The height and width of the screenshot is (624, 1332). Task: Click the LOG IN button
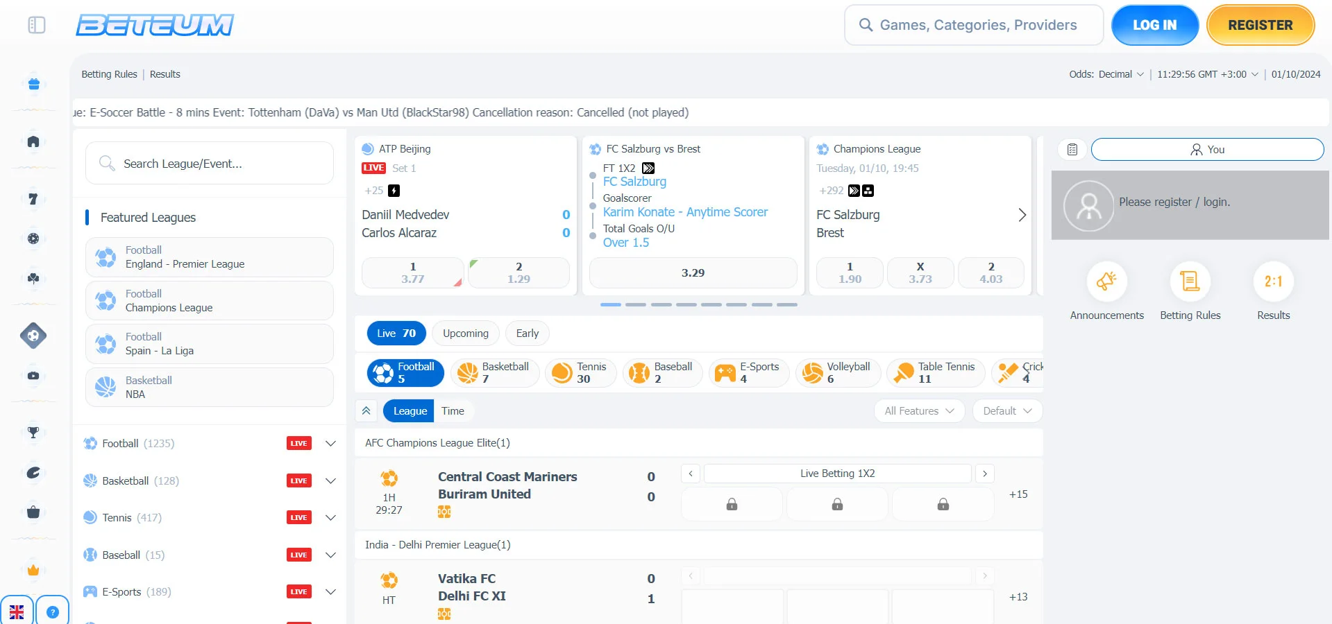pos(1154,25)
